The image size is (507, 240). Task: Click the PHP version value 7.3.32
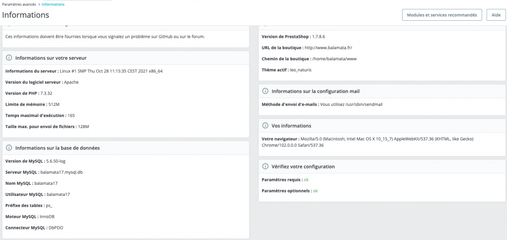tap(47, 93)
